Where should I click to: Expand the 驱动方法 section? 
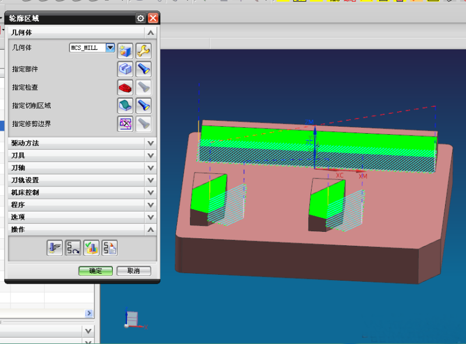(150, 143)
